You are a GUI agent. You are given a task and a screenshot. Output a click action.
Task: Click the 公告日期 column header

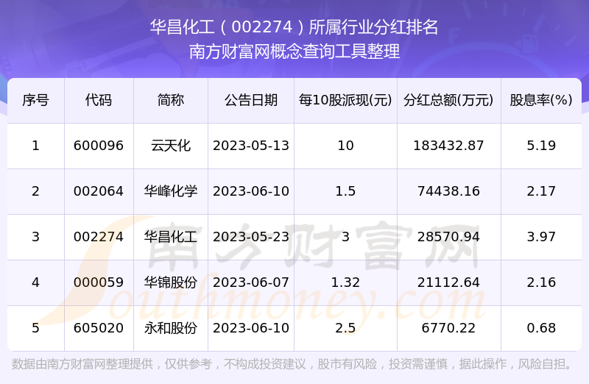pos(251,100)
